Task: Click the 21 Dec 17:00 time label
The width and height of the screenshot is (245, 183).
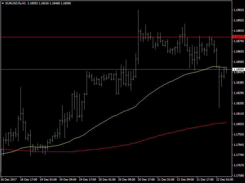Action: click(x=205, y=180)
